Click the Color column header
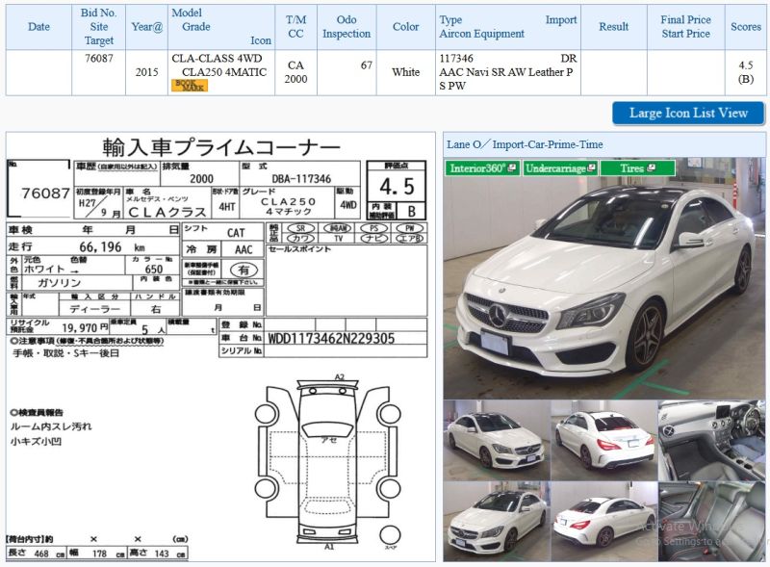770x567 pixels. coord(405,27)
